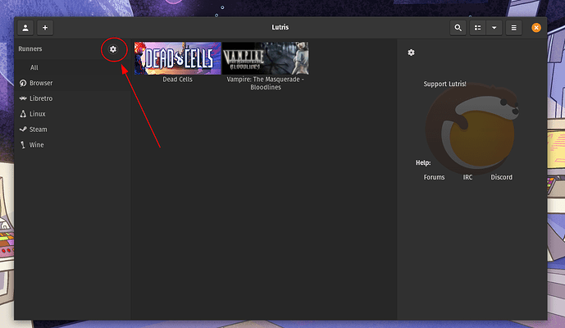Click the Linux penguin icon
This screenshot has height=328, width=565.
click(x=23, y=114)
